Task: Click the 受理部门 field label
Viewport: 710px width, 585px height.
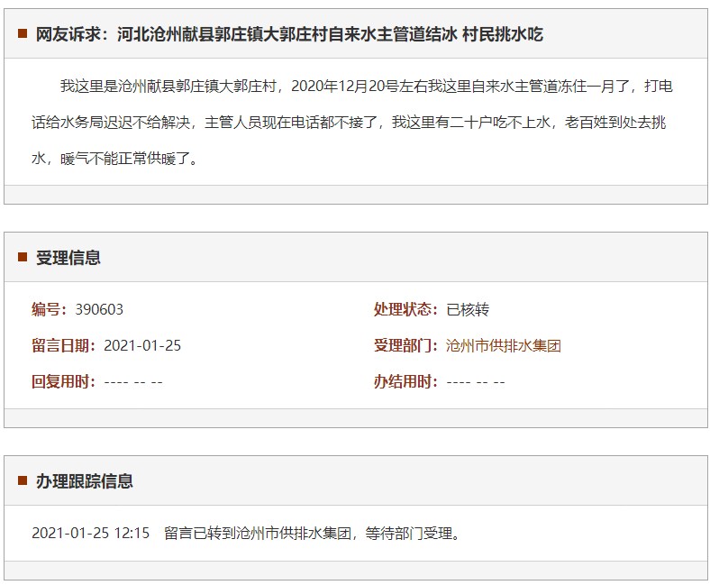Action: pyautogui.click(x=406, y=345)
